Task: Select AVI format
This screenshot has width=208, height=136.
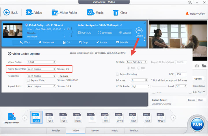Action: [x=92, y=117]
